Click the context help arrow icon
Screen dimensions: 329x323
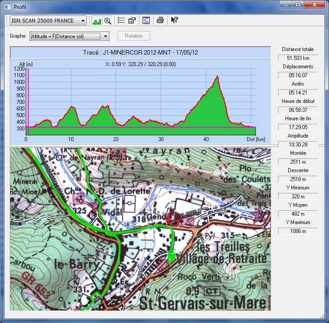[174, 20]
